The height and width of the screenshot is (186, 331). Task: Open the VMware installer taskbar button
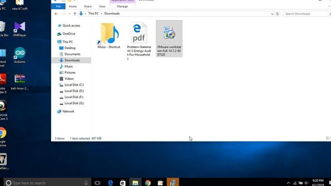click(x=173, y=182)
